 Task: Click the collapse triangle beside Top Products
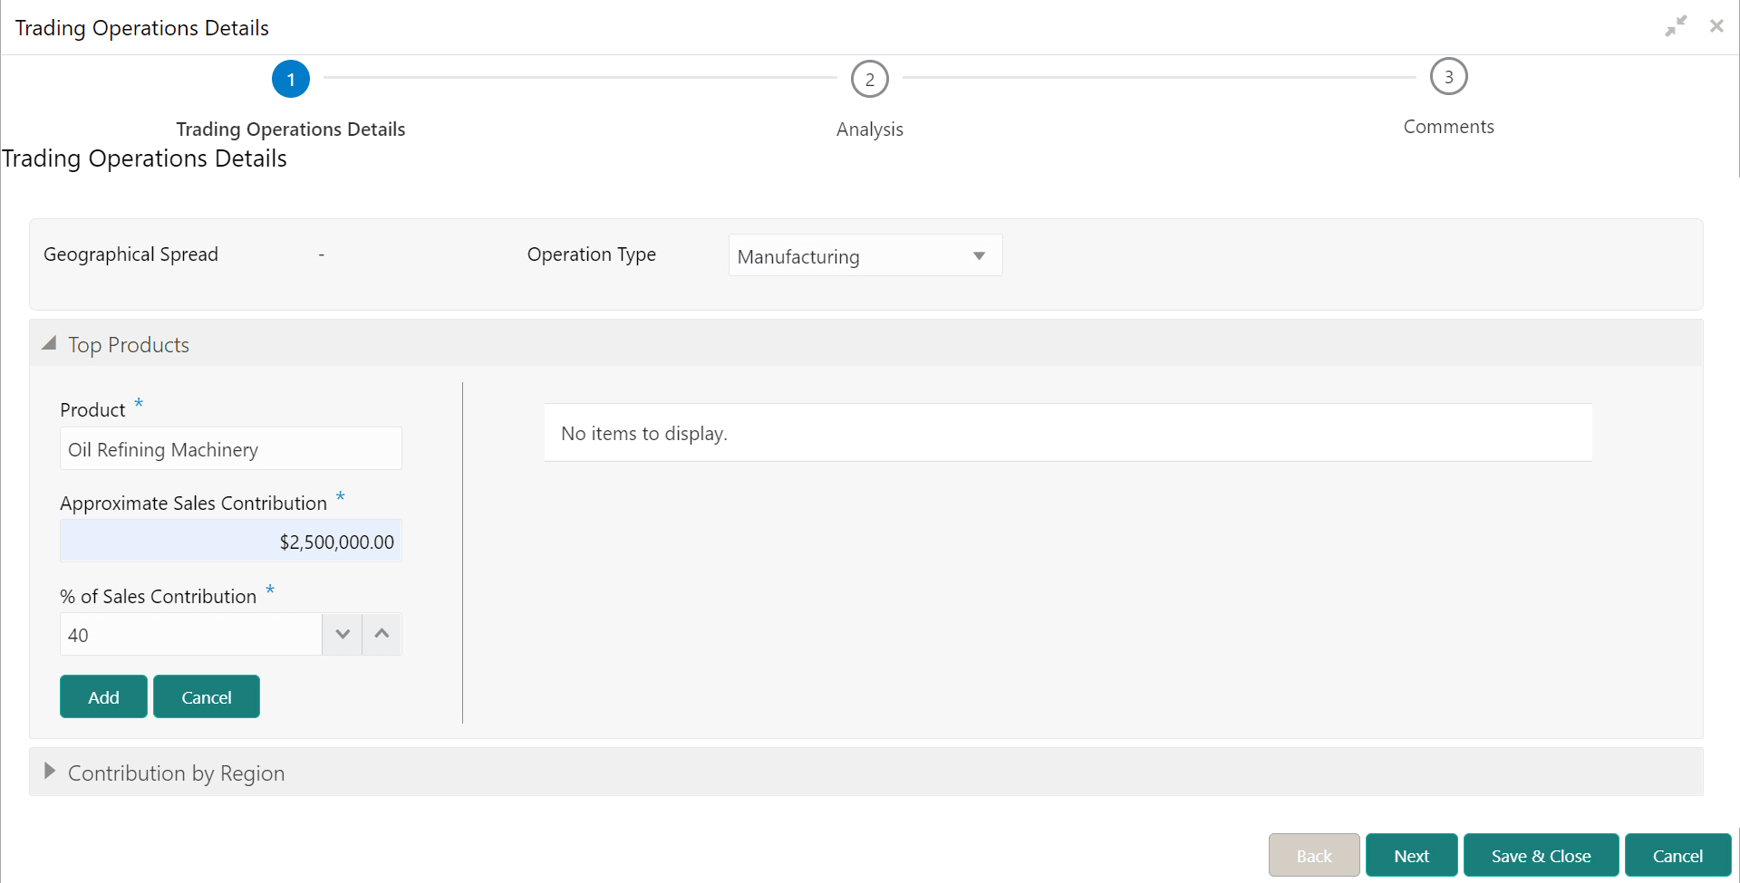tap(49, 342)
